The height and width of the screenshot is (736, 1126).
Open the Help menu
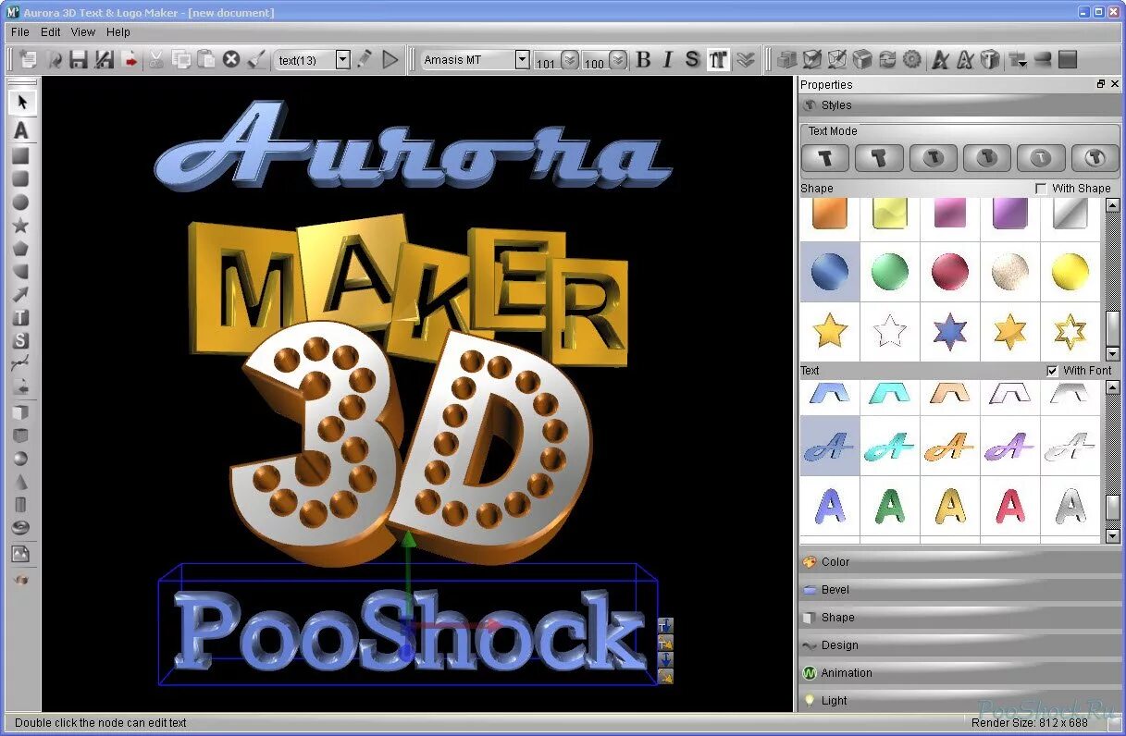click(118, 32)
